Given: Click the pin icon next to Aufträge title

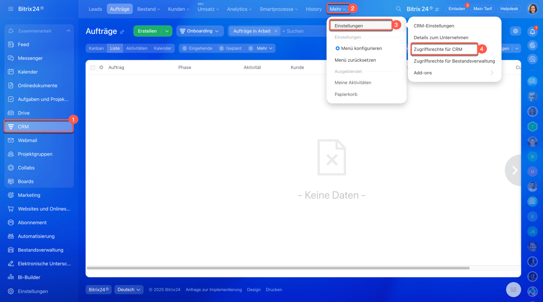Looking at the screenshot, I should click(122, 32).
